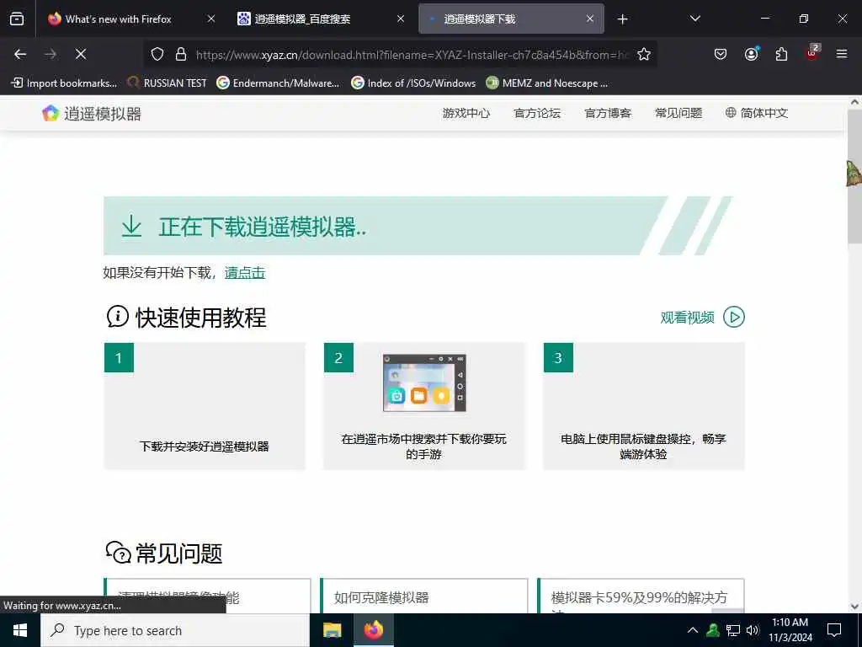Open a new tab with plus button
862x647 pixels.
622,19
